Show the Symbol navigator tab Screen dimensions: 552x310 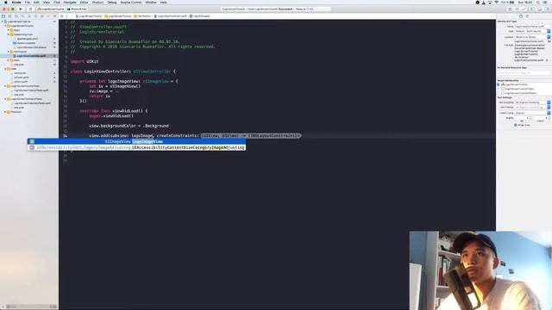pyautogui.click(x=16, y=16)
